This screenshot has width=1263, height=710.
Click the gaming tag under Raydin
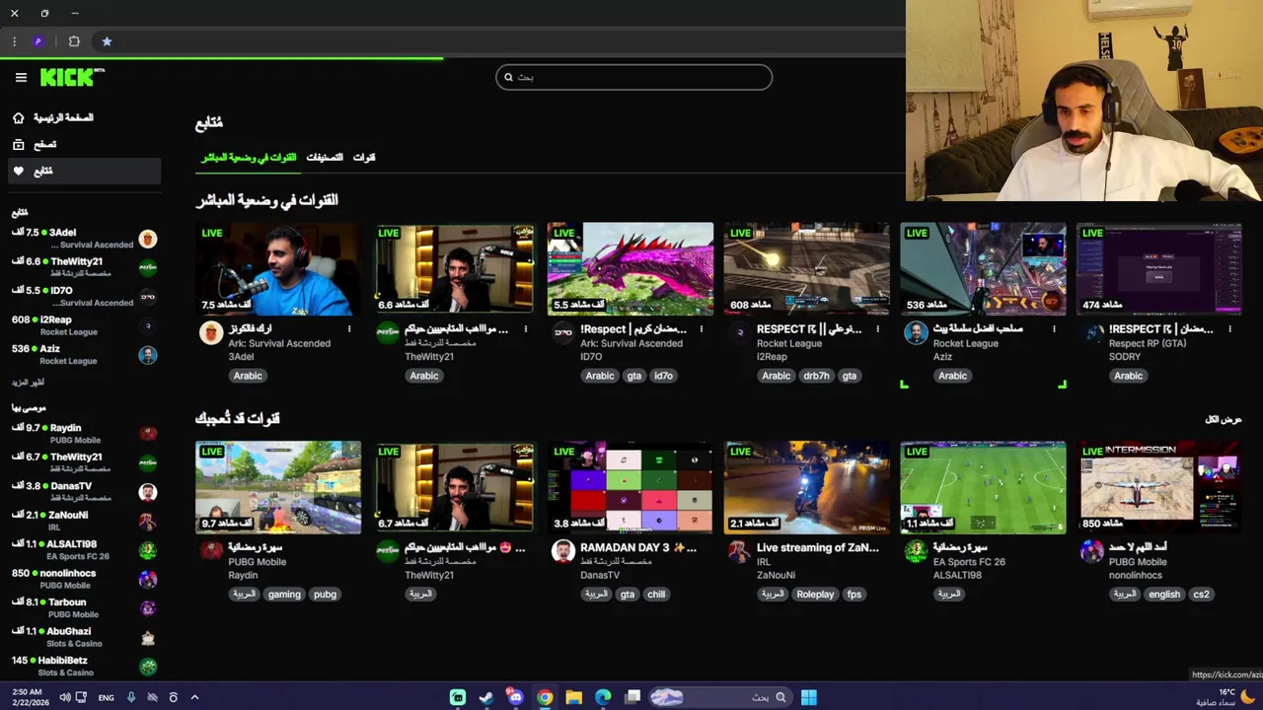[x=284, y=595]
